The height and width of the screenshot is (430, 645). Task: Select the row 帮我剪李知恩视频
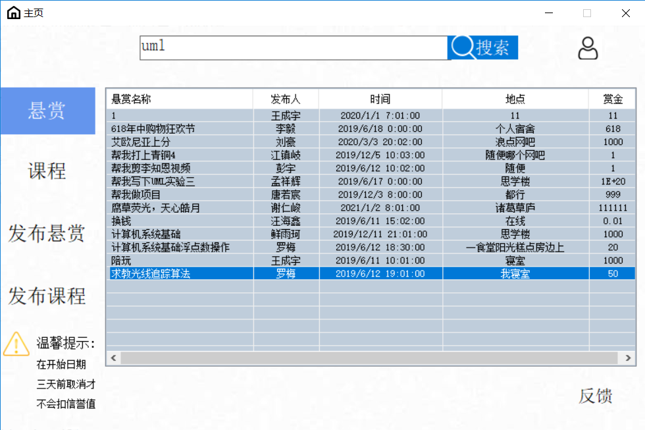tap(371, 169)
